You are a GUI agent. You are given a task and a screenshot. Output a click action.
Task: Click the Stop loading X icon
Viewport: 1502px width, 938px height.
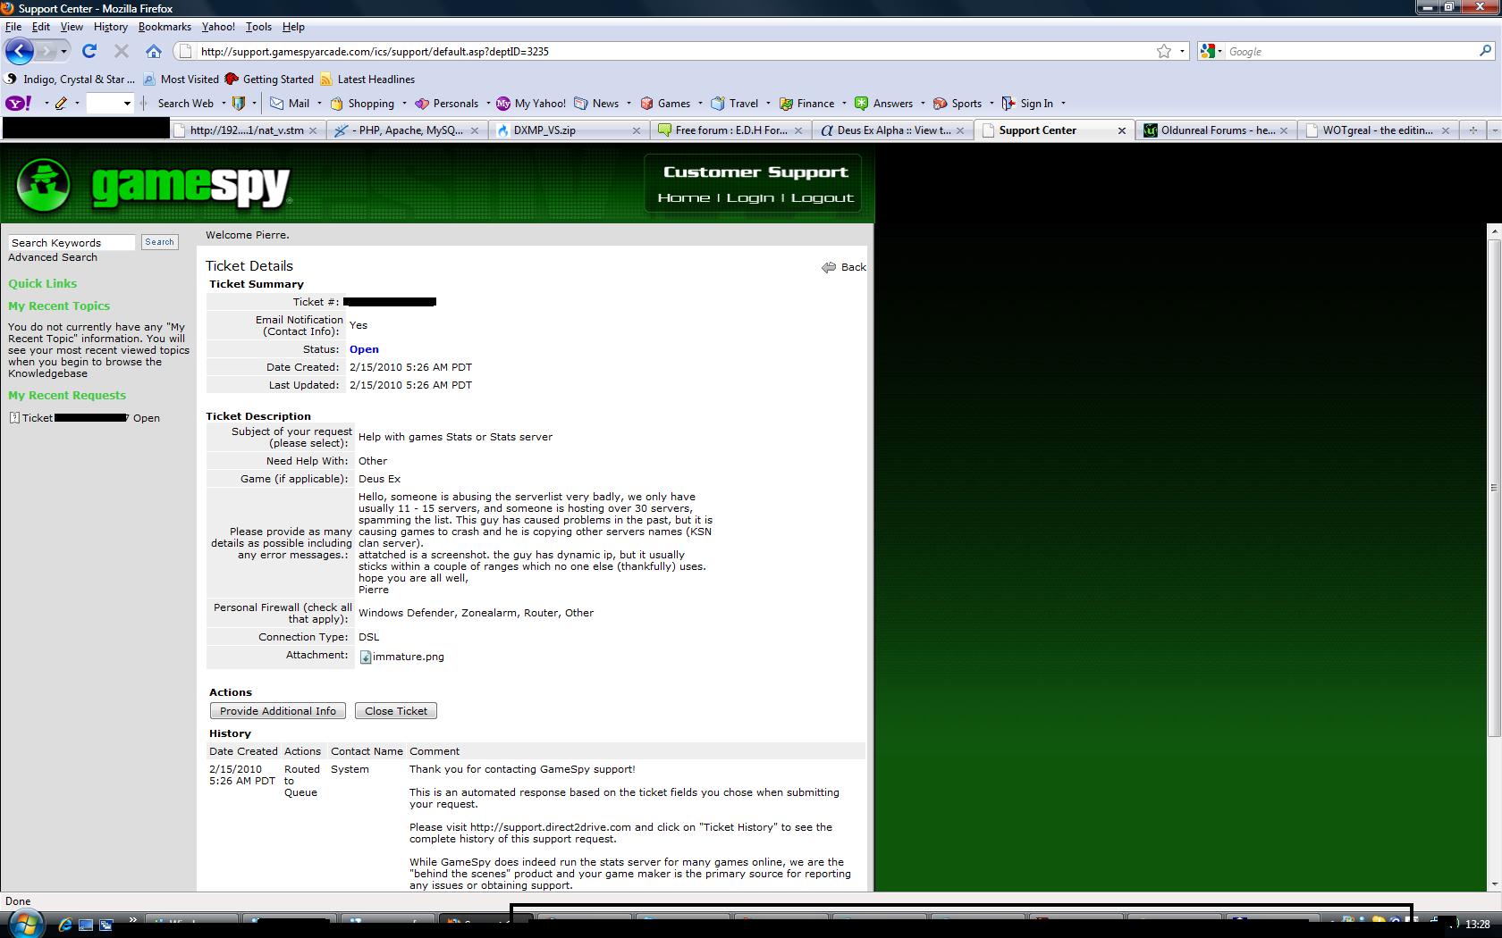122,51
